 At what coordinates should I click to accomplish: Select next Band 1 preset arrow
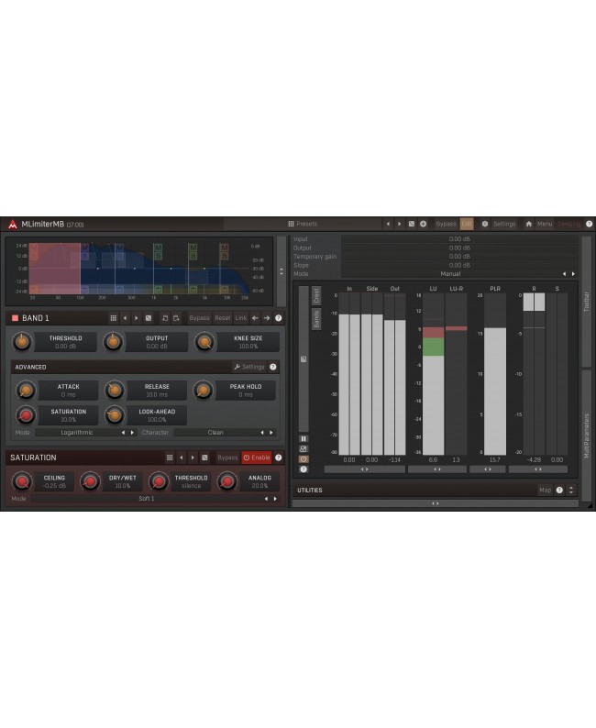click(x=137, y=318)
